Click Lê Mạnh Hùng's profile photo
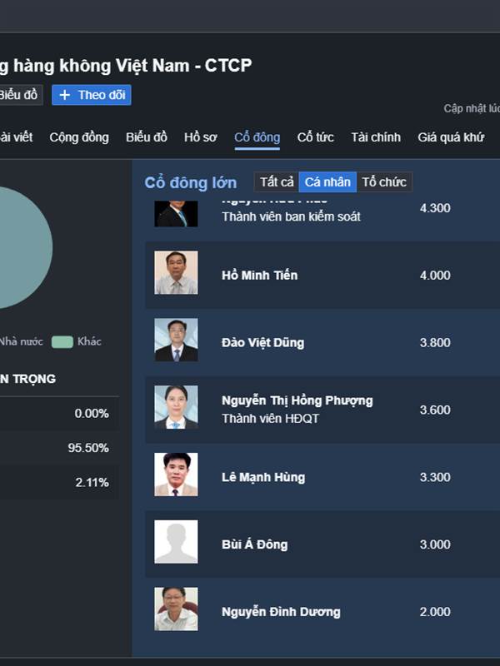Image resolution: width=500 pixels, height=666 pixels. pyautogui.click(x=176, y=475)
